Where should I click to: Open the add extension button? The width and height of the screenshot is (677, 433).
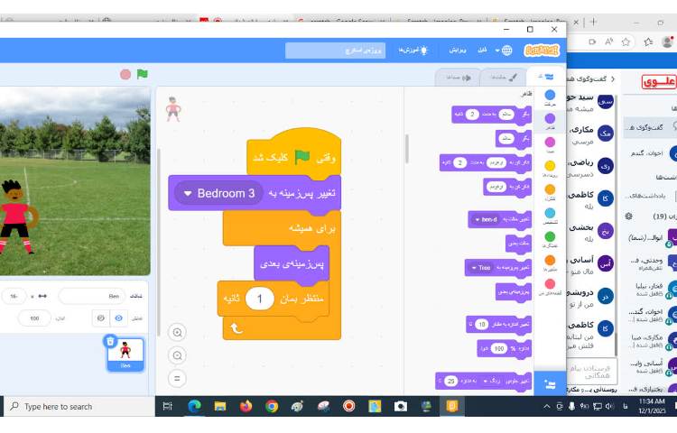tap(549, 383)
